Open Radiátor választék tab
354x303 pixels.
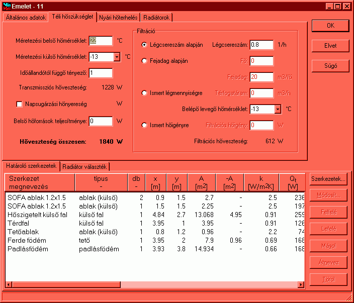[x=84, y=167]
